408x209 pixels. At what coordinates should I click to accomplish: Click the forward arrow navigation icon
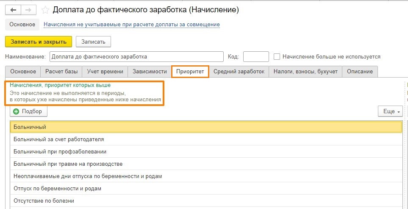pos(29,10)
